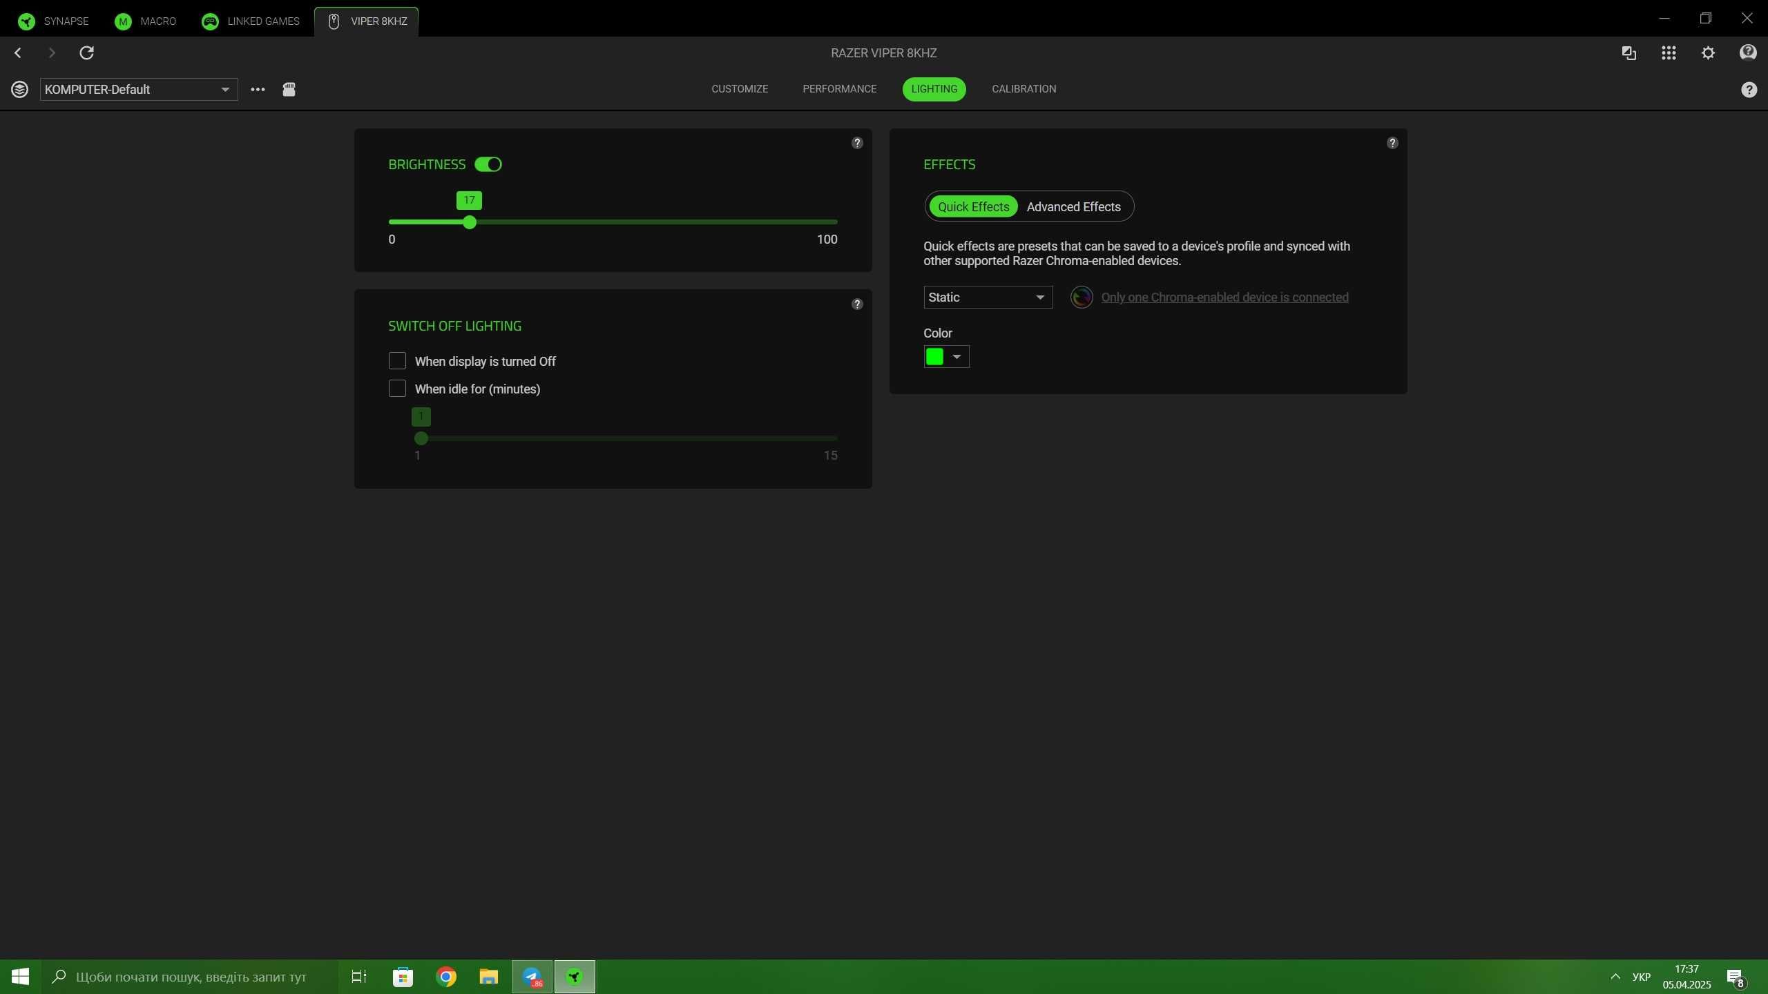Open Synapse settings gear
The height and width of the screenshot is (994, 1768).
pos(1708,52)
